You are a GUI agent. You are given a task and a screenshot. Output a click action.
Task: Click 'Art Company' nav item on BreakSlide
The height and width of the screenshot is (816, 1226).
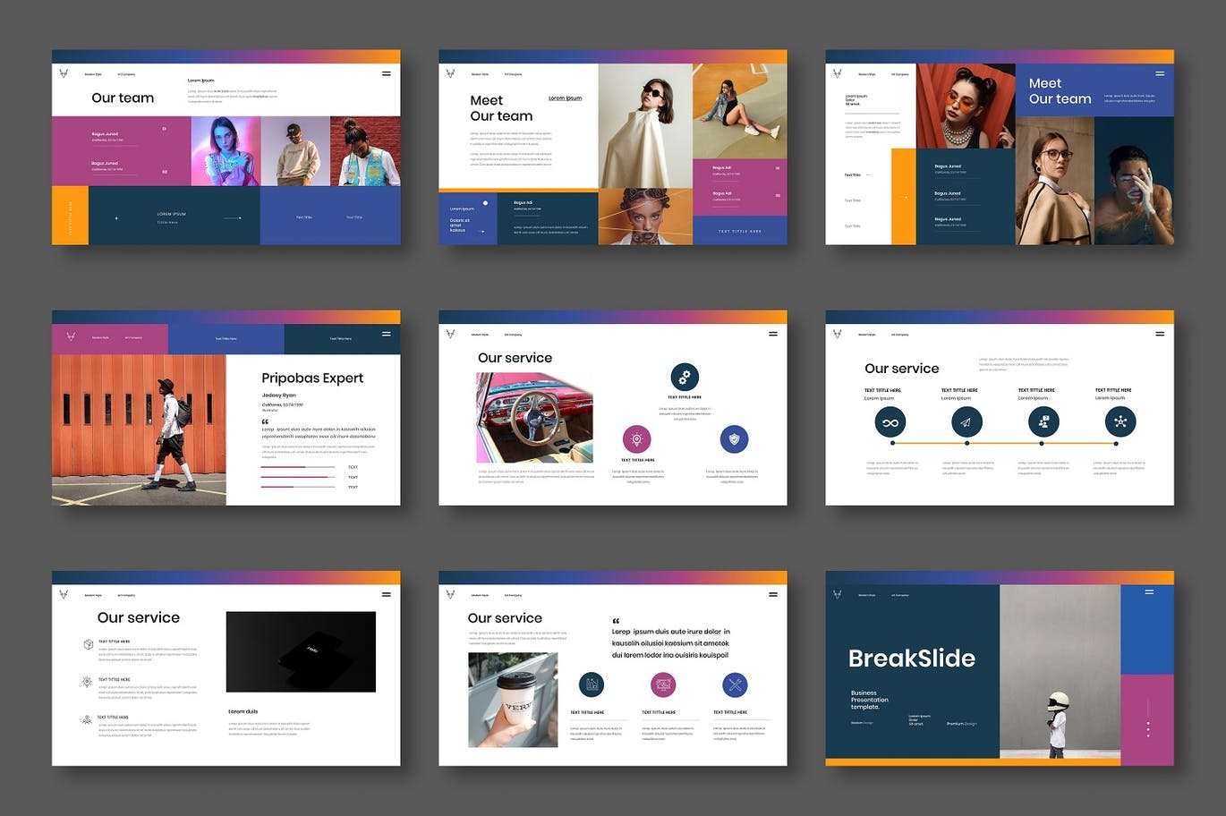pyautogui.click(x=900, y=595)
